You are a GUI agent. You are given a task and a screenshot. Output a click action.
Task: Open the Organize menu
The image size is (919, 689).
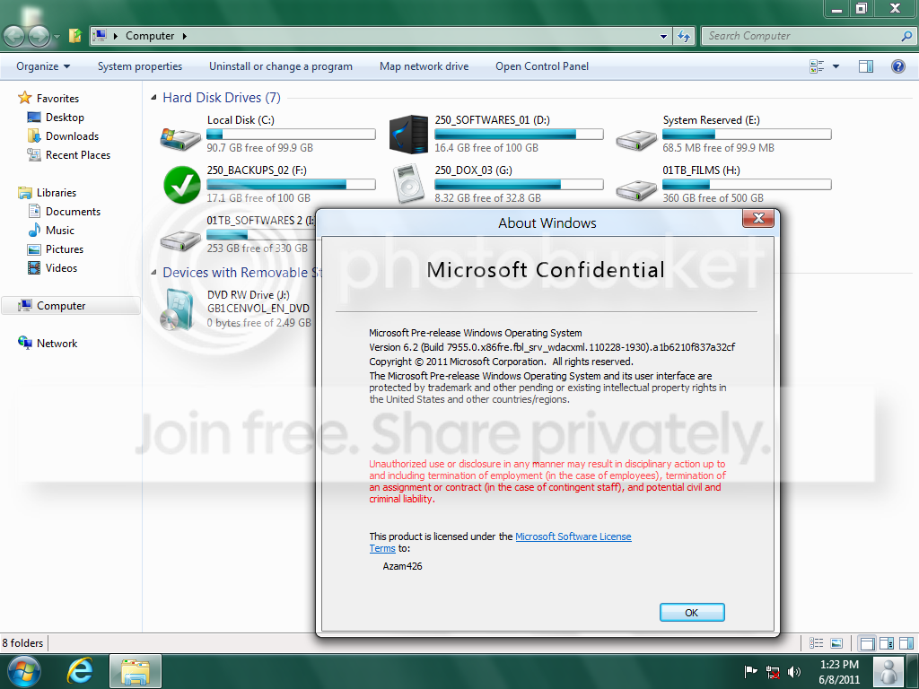43,66
